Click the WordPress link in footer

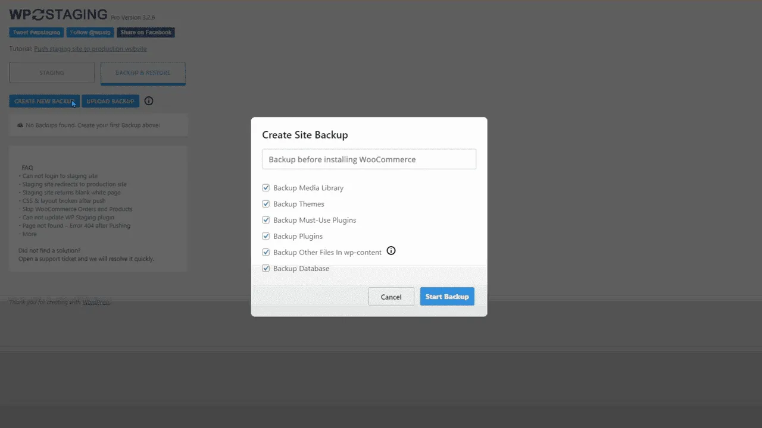coord(96,302)
